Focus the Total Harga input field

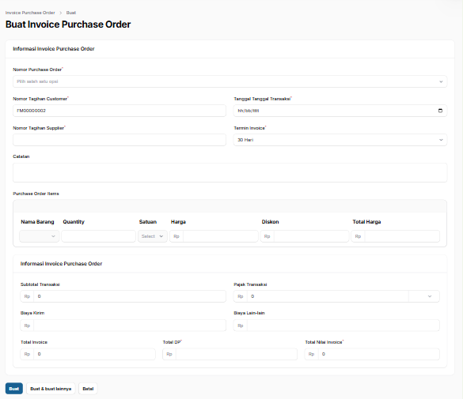(x=402, y=236)
